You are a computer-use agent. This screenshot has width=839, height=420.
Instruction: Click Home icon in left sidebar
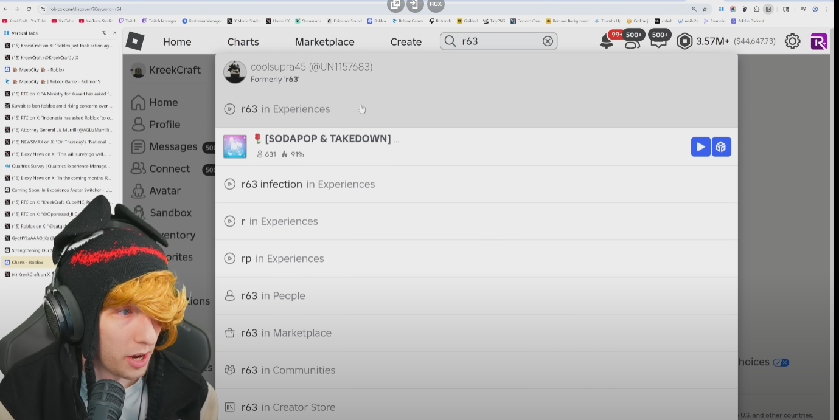pos(139,102)
